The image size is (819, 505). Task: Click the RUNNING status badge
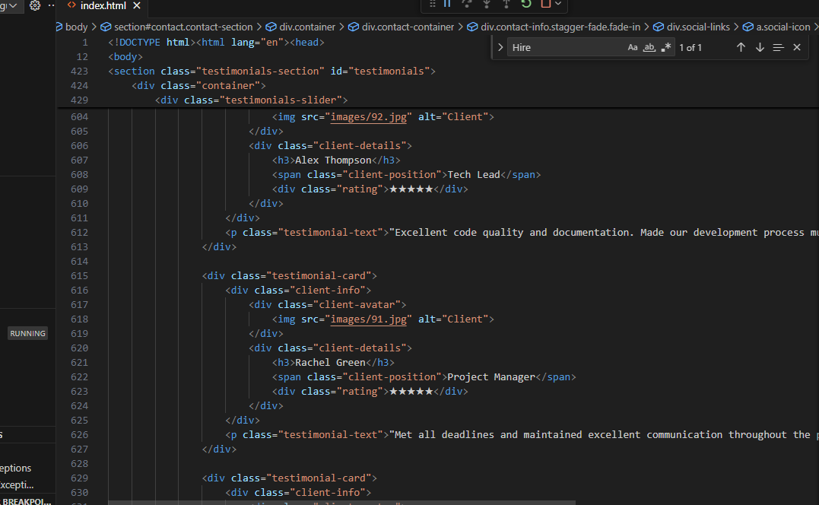coord(27,333)
